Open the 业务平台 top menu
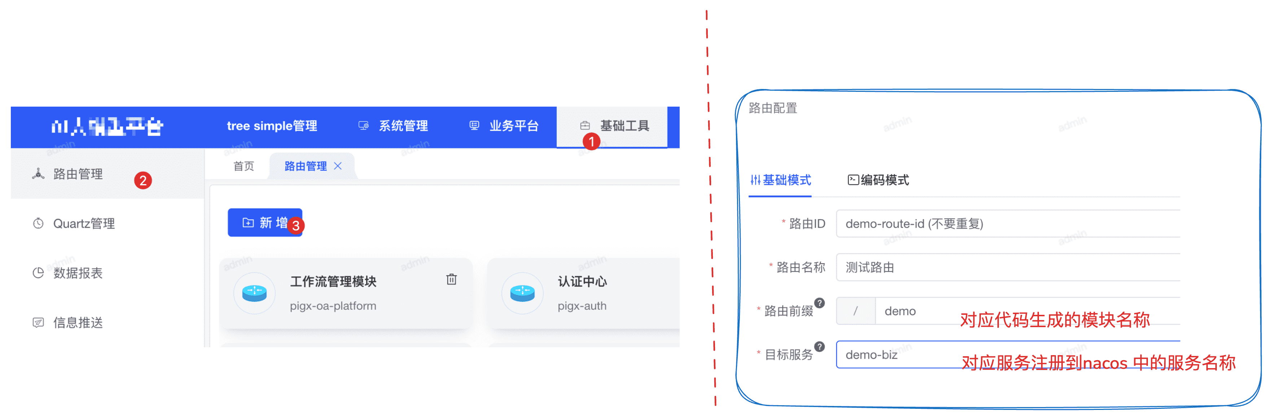 point(504,126)
